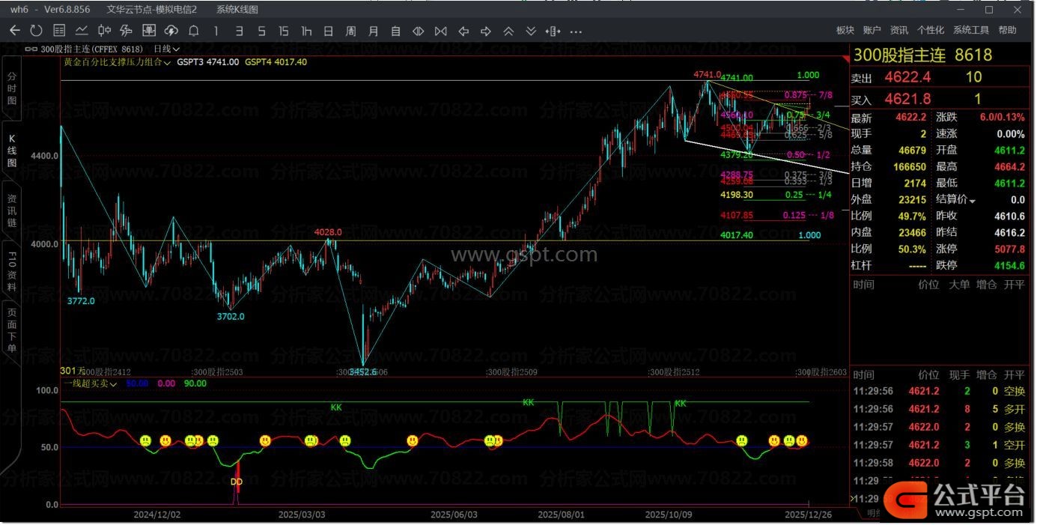
Task: Expand the 一线超买卖 indicator dropdown
Action: [x=89, y=383]
